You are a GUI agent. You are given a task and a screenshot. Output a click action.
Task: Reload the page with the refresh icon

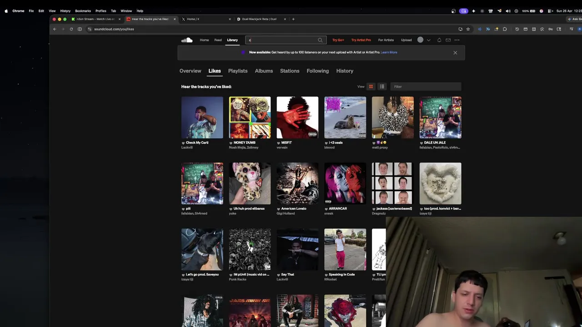point(71,29)
